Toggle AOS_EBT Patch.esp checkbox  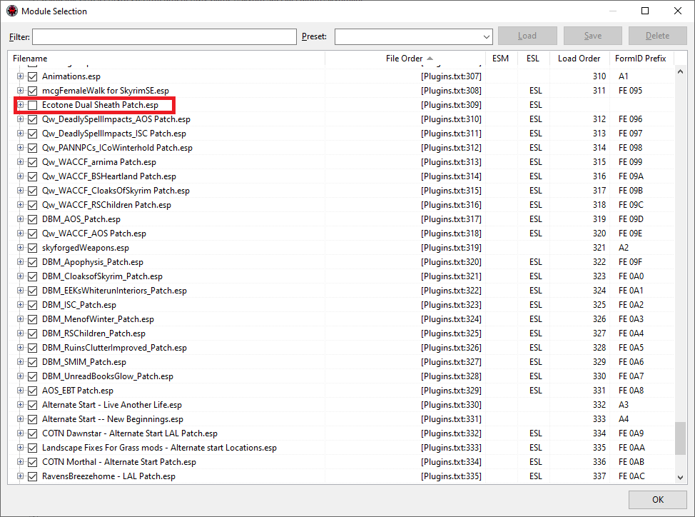tap(32, 391)
